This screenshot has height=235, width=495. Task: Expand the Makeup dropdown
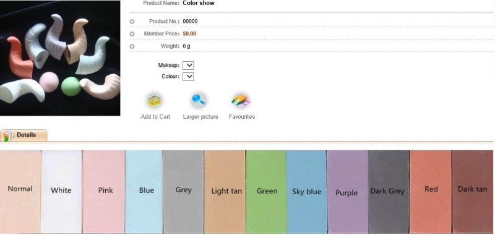[188, 66]
